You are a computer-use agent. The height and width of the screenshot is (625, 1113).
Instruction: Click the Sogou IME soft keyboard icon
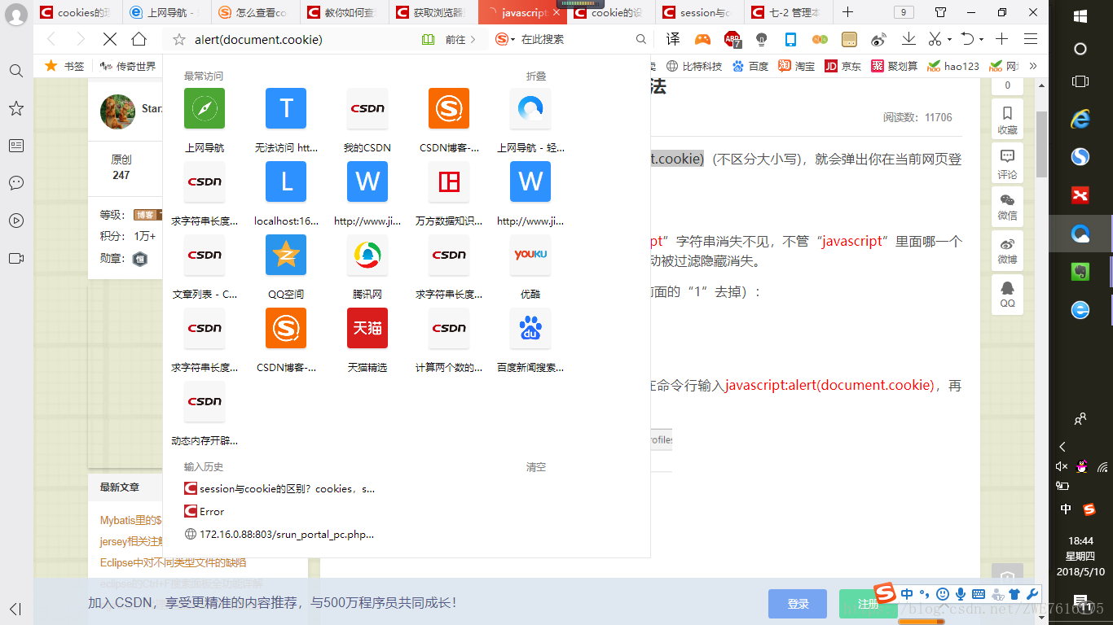[x=979, y=594]
